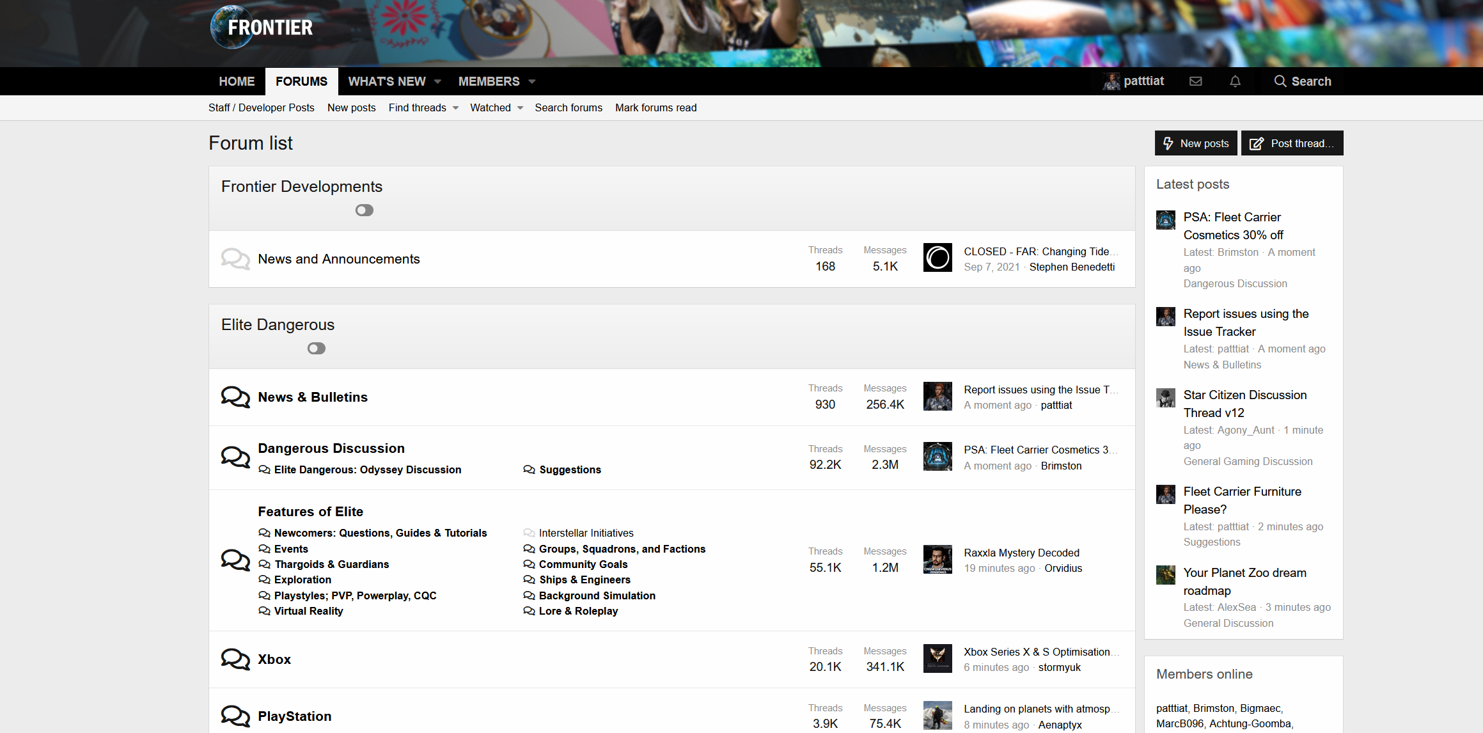Click the avatar beside PSA: Fleet Carrier Cosmetics in Latest posts
This screenshot has height=733, width=1483.
point(1166,220)
